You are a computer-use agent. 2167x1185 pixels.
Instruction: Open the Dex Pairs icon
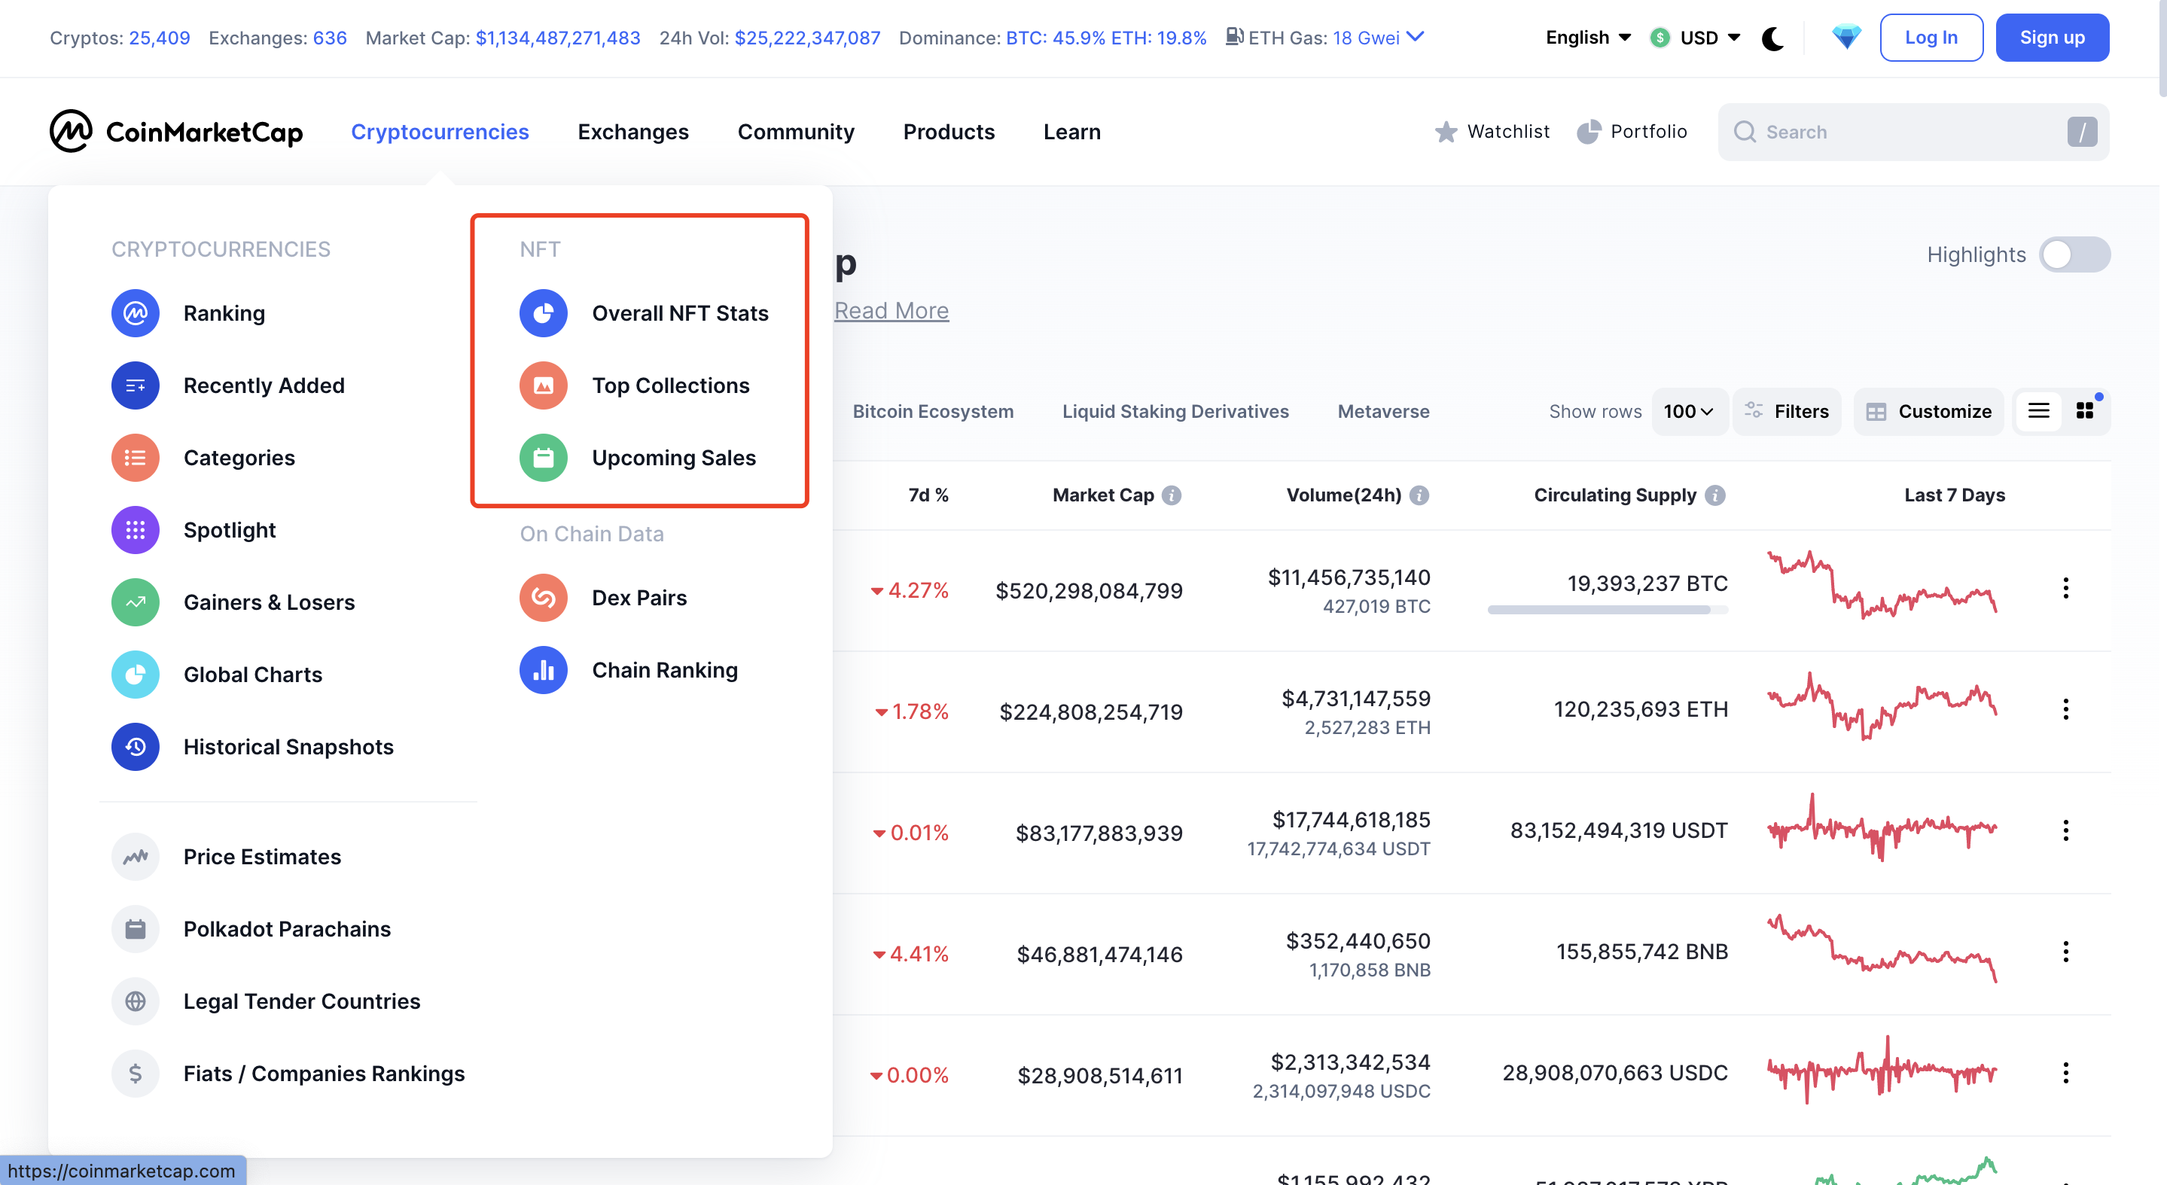coord(543,598)
